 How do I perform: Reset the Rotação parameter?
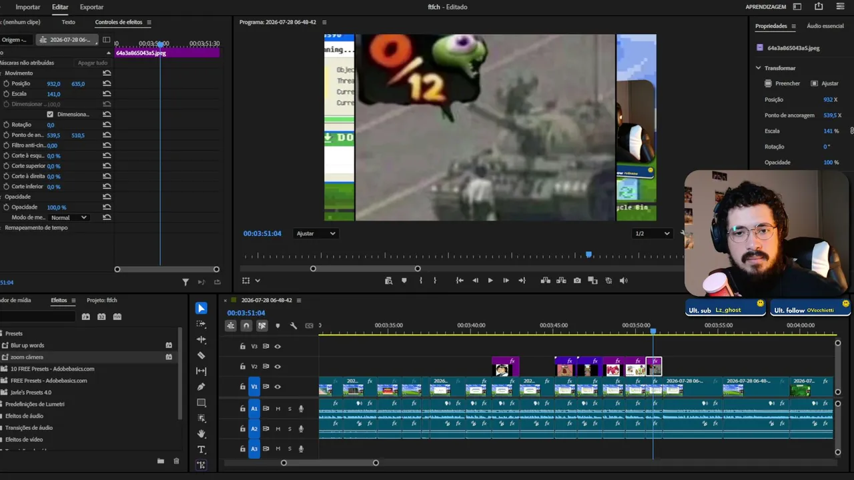107,125
